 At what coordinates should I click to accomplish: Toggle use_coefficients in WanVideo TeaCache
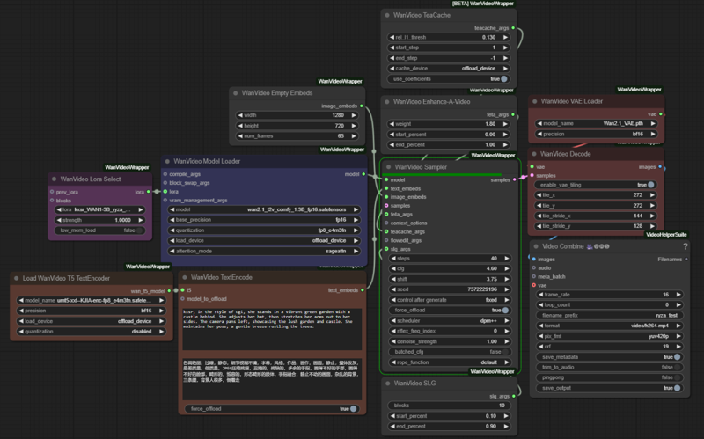coord(503,78)
